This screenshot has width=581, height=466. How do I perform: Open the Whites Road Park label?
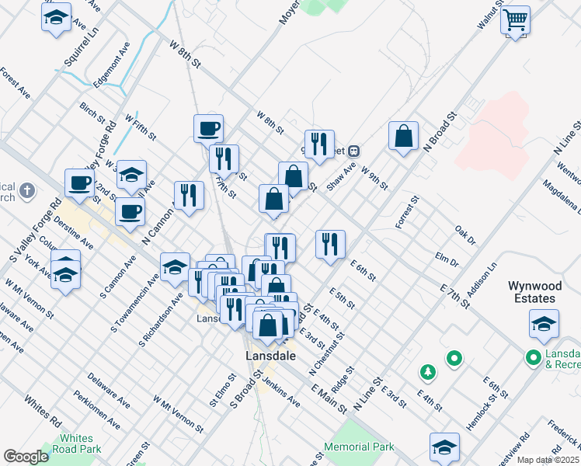coord(76,443)
